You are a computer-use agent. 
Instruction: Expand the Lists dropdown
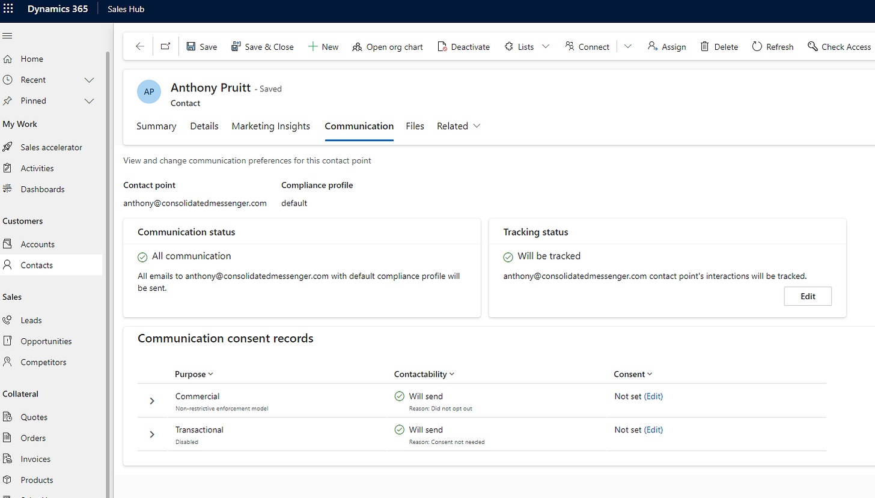546,46
